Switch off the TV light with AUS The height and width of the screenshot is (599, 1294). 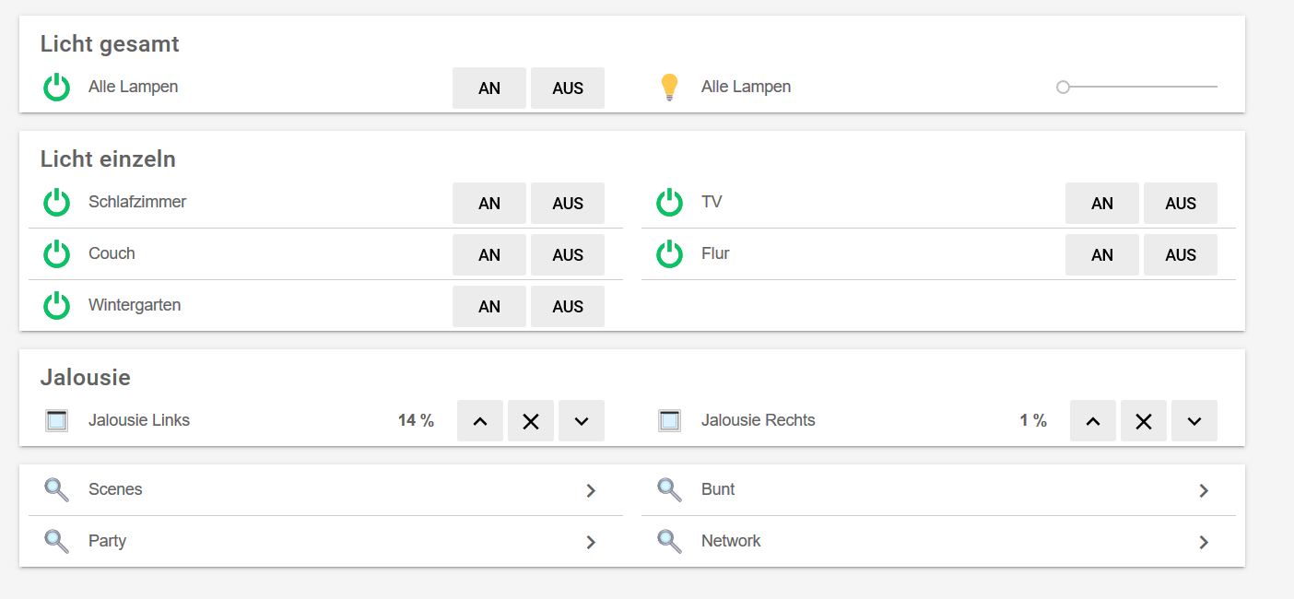click(1181, 204)
